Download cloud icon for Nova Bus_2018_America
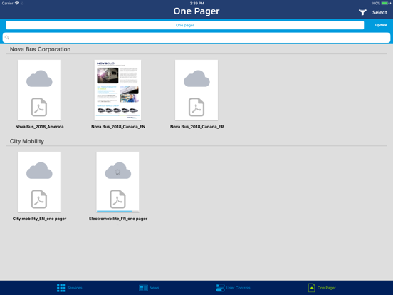The image size is (393, 295). pos(39,78)
